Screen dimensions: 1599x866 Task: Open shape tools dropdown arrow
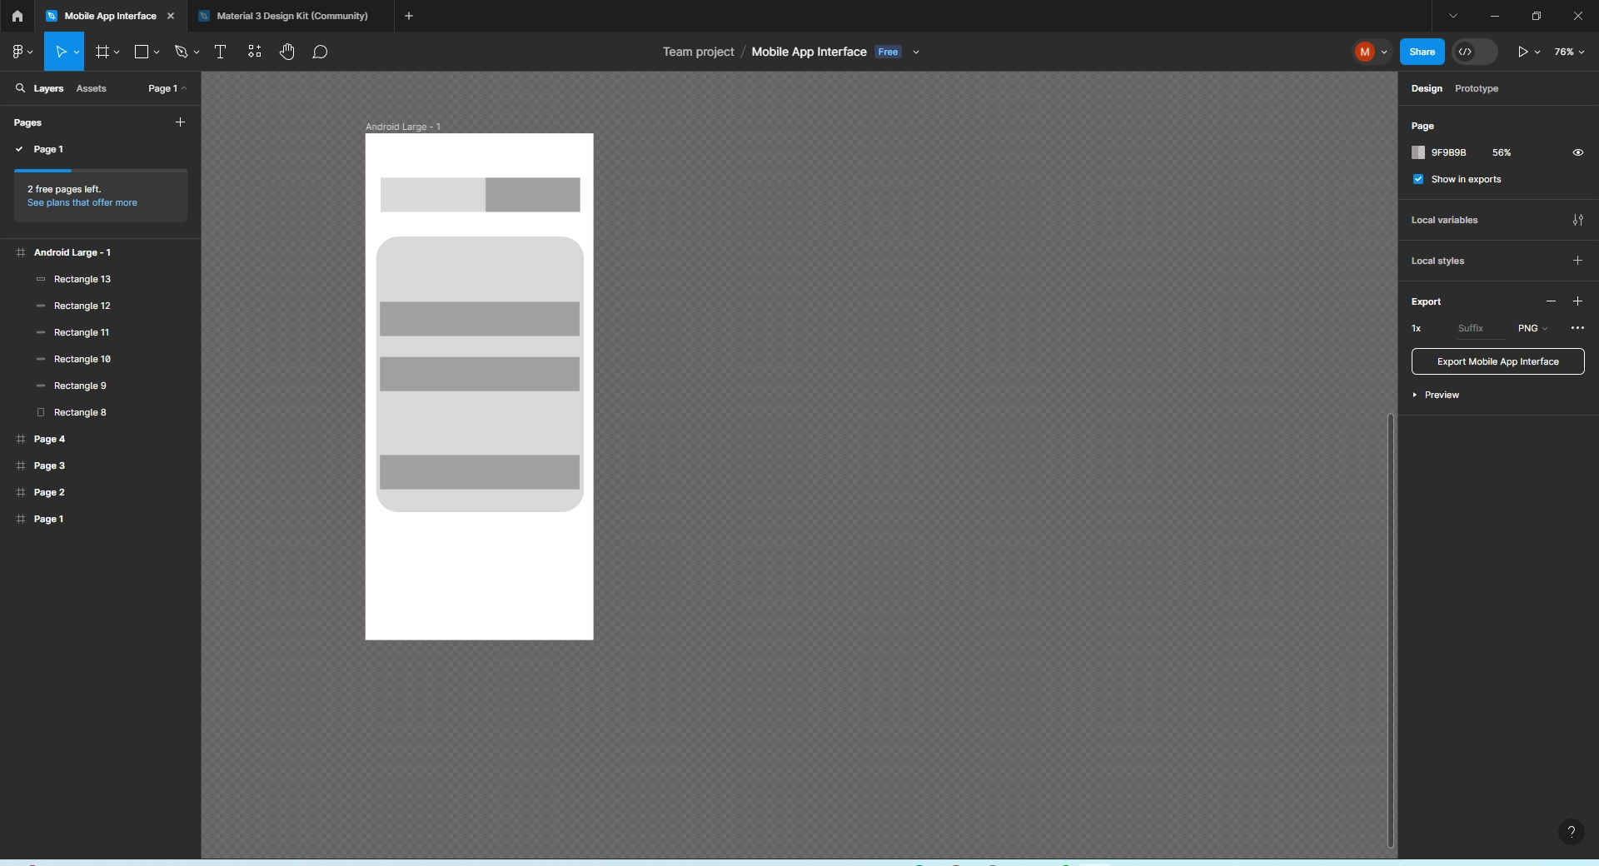tap(157, 52)
